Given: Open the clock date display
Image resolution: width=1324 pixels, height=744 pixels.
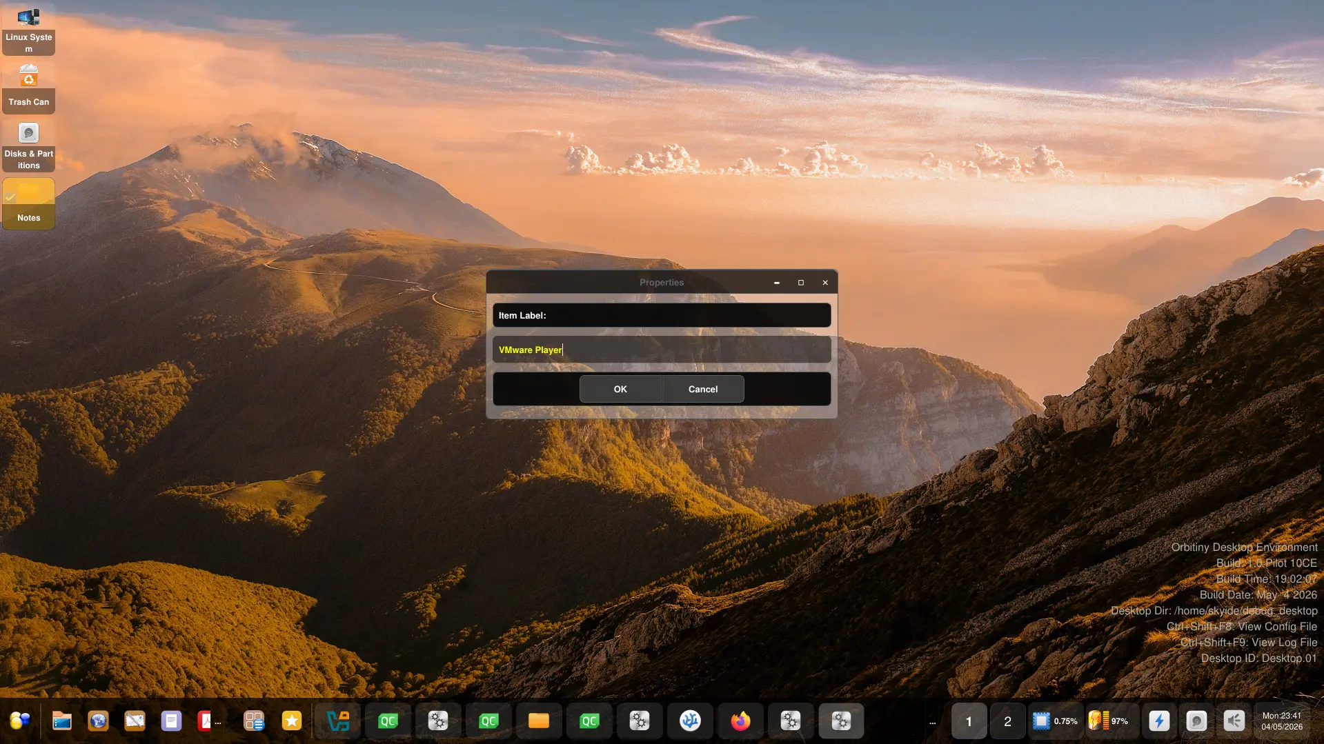Looking at the screenshot, I should [x=1282, y=721].
